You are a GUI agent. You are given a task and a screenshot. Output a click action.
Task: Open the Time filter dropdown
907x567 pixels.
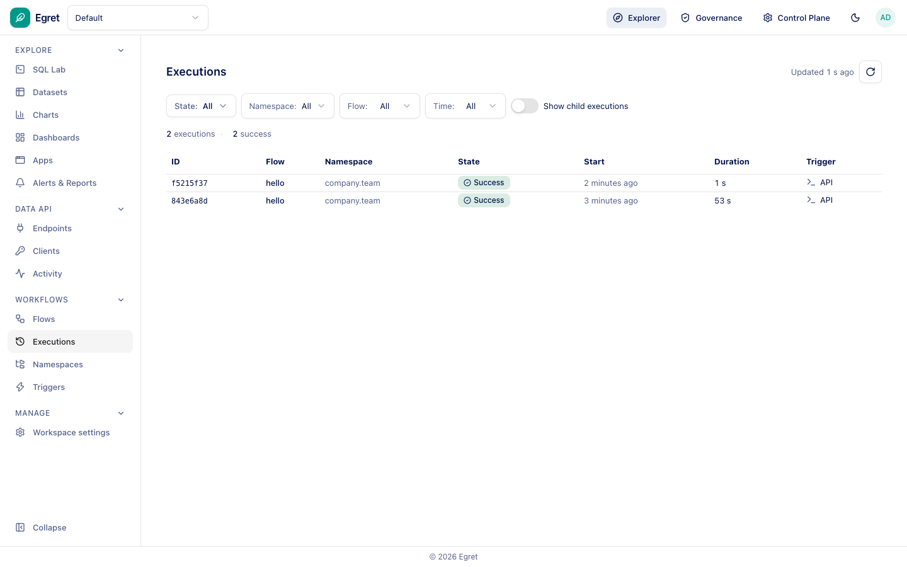point(465,106)
